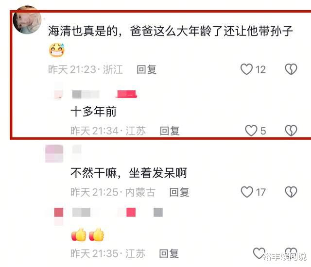Dislike the thumbs-up emoji reply at 21:35
Screen dimensions: 311x267
(x=291, y=253)
